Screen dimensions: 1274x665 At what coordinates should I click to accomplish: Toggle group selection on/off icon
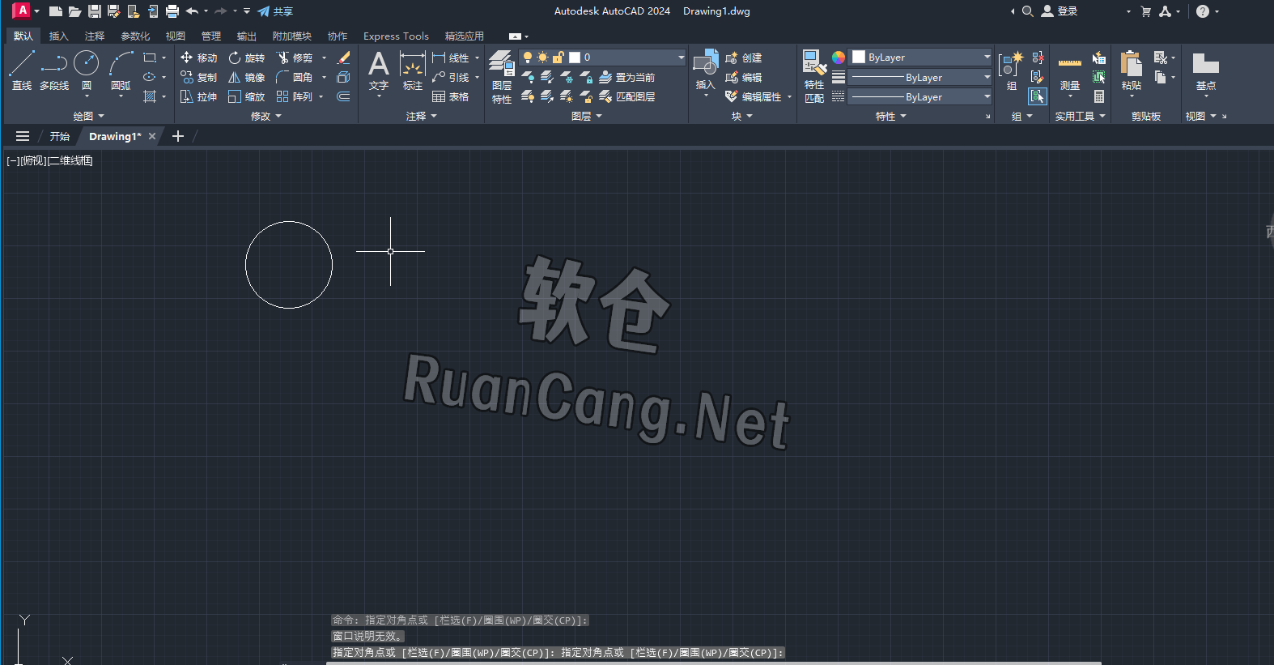coord(1038,96)
